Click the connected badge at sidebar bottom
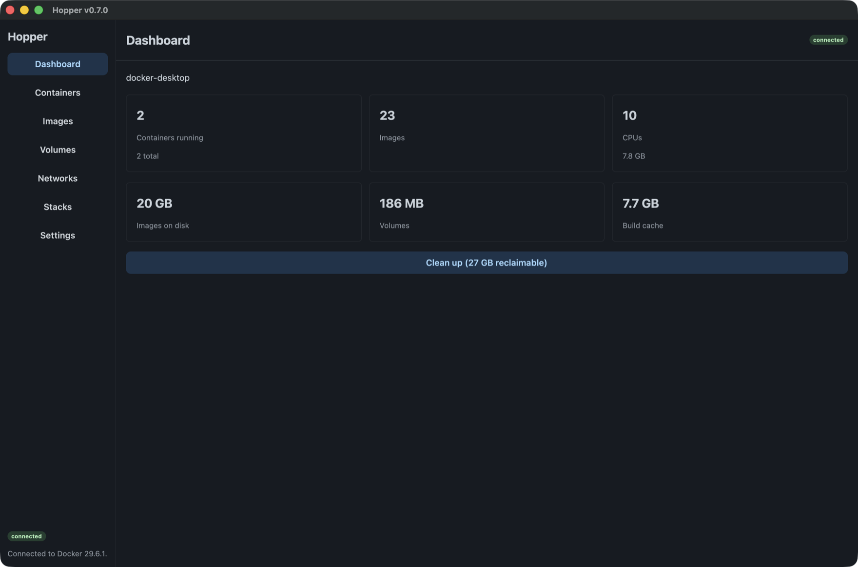 [x=26, y=536]
